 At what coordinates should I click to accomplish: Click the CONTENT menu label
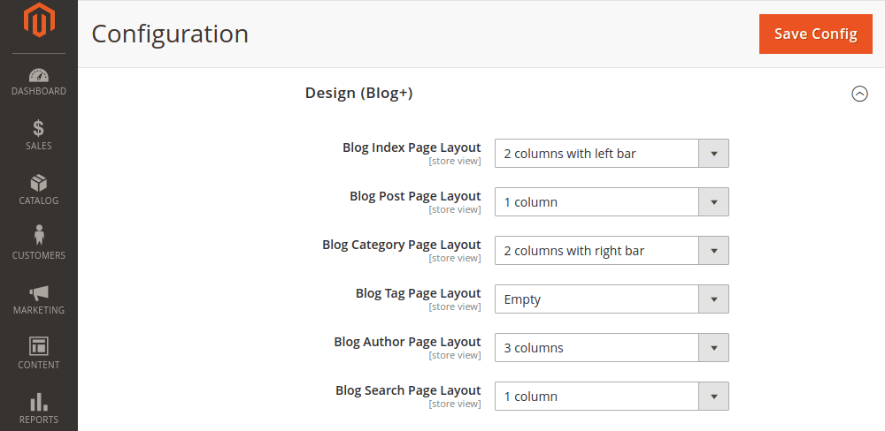point(38,365)
